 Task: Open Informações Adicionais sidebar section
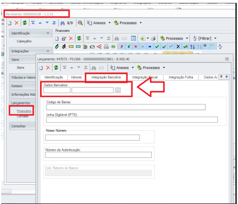point(23,95)
